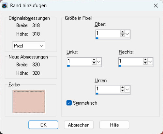Uncheck the Symmetrisch checkbox

click(x=69, y=103)
